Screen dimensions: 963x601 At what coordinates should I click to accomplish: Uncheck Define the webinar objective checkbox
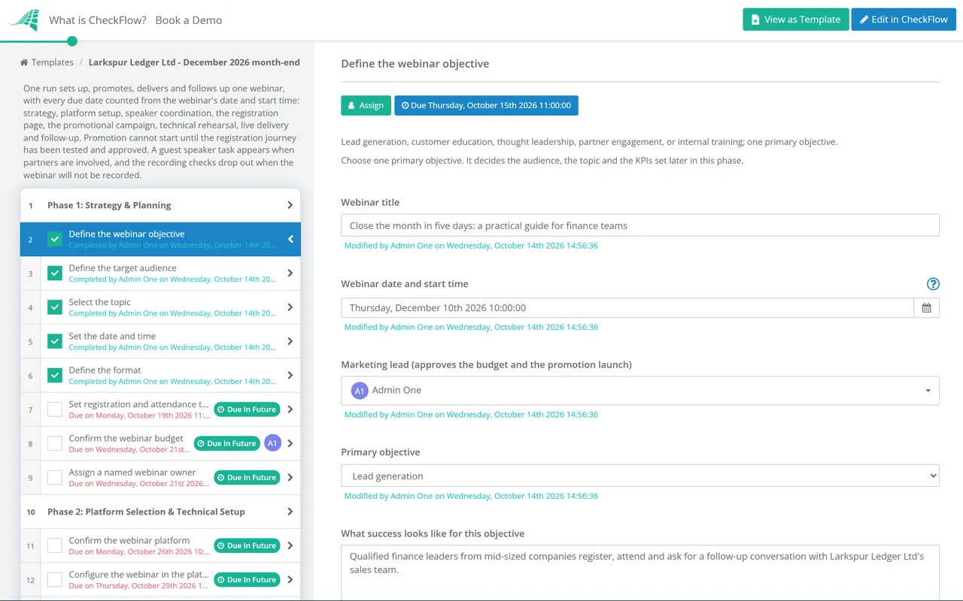55,239
